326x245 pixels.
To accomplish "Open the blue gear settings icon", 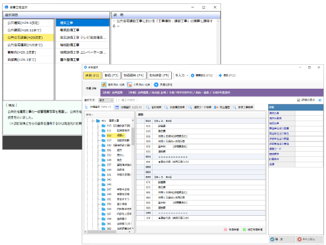I will [x=156, y=85].
